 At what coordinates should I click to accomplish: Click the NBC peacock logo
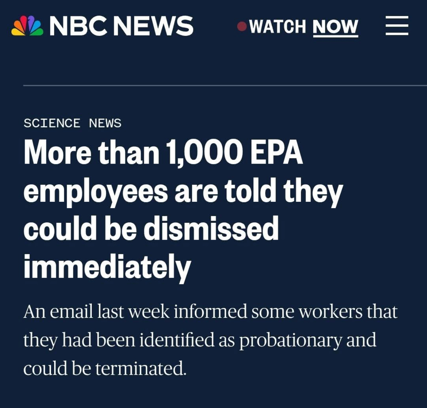(27, 26)
